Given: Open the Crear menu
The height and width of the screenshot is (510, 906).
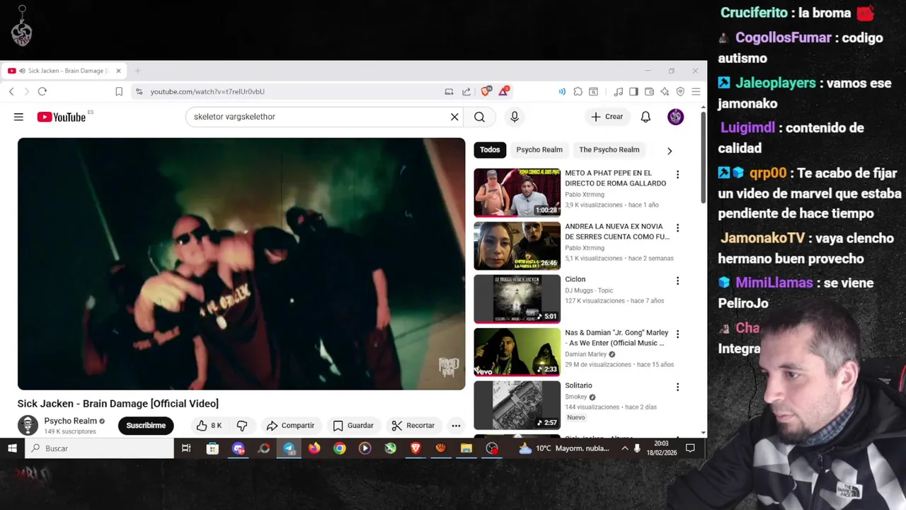Looking at the screenshot, I should [607, 117].
